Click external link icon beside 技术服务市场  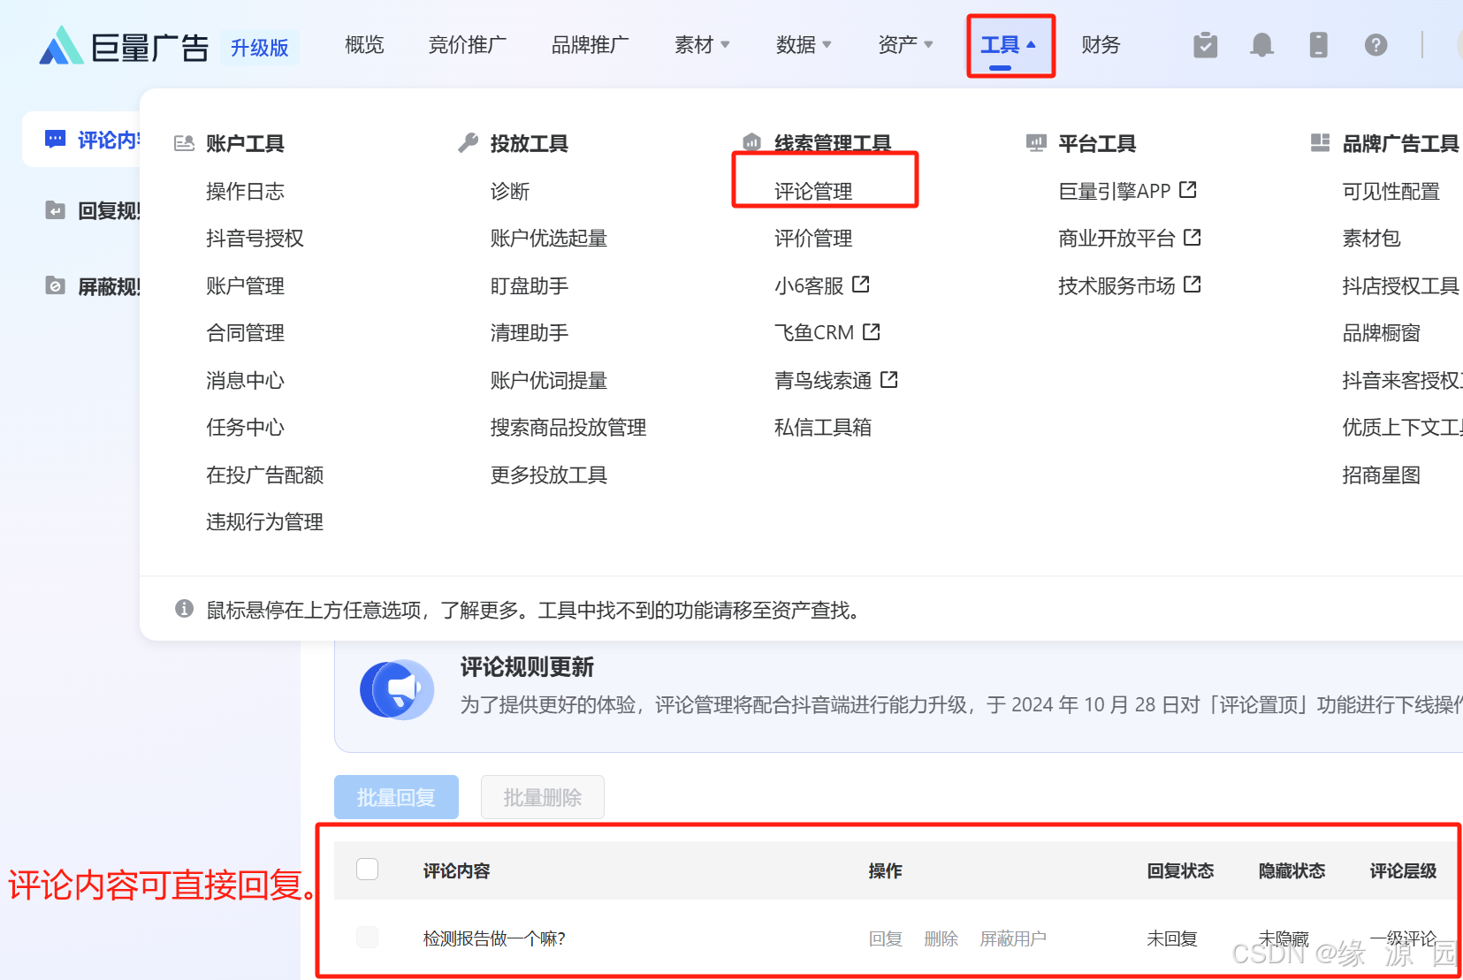point(1192,285)
